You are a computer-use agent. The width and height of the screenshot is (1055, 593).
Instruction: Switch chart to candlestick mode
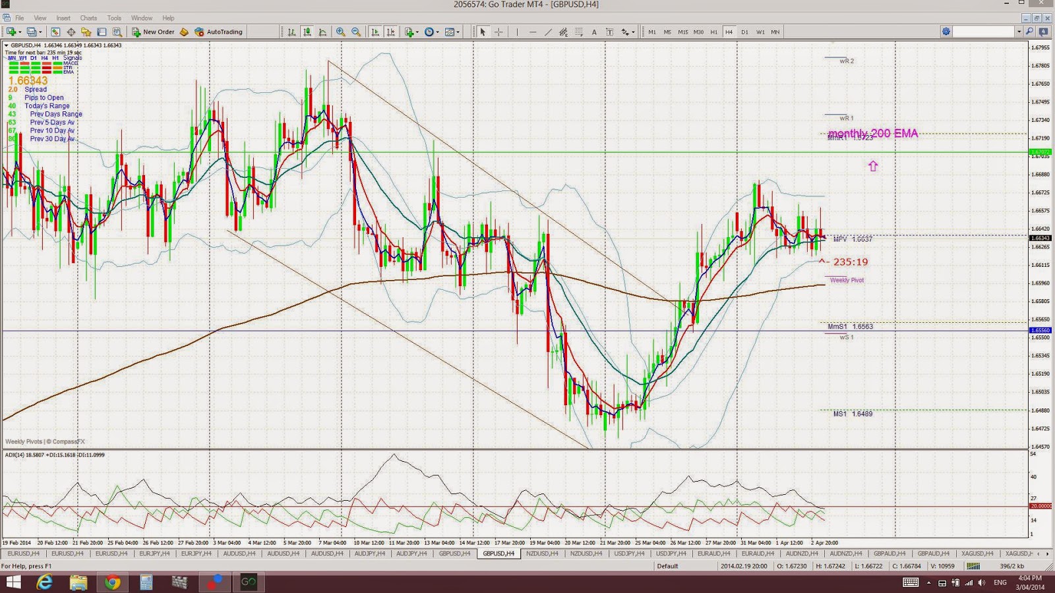307,32
